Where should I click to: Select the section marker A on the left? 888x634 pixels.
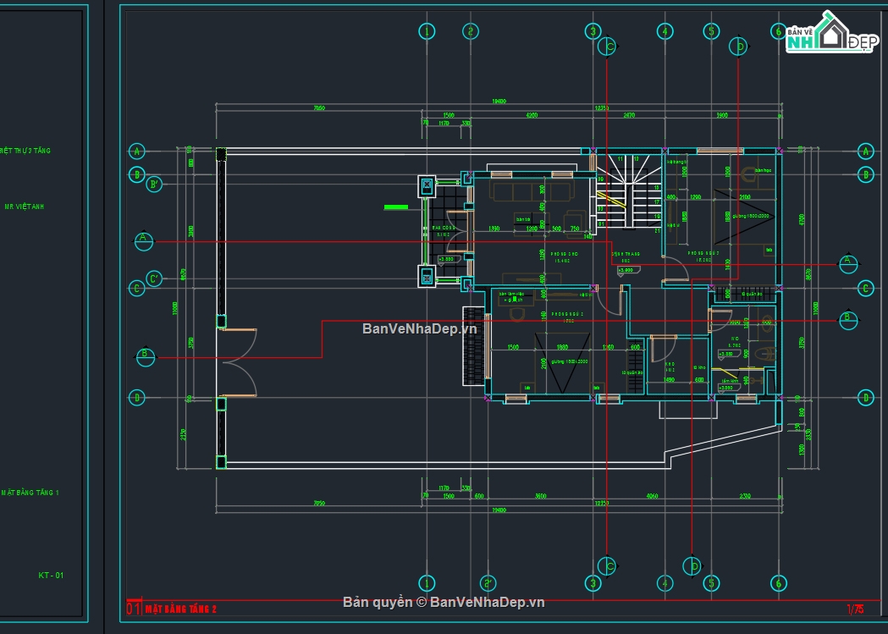click(x=144, y=242)
